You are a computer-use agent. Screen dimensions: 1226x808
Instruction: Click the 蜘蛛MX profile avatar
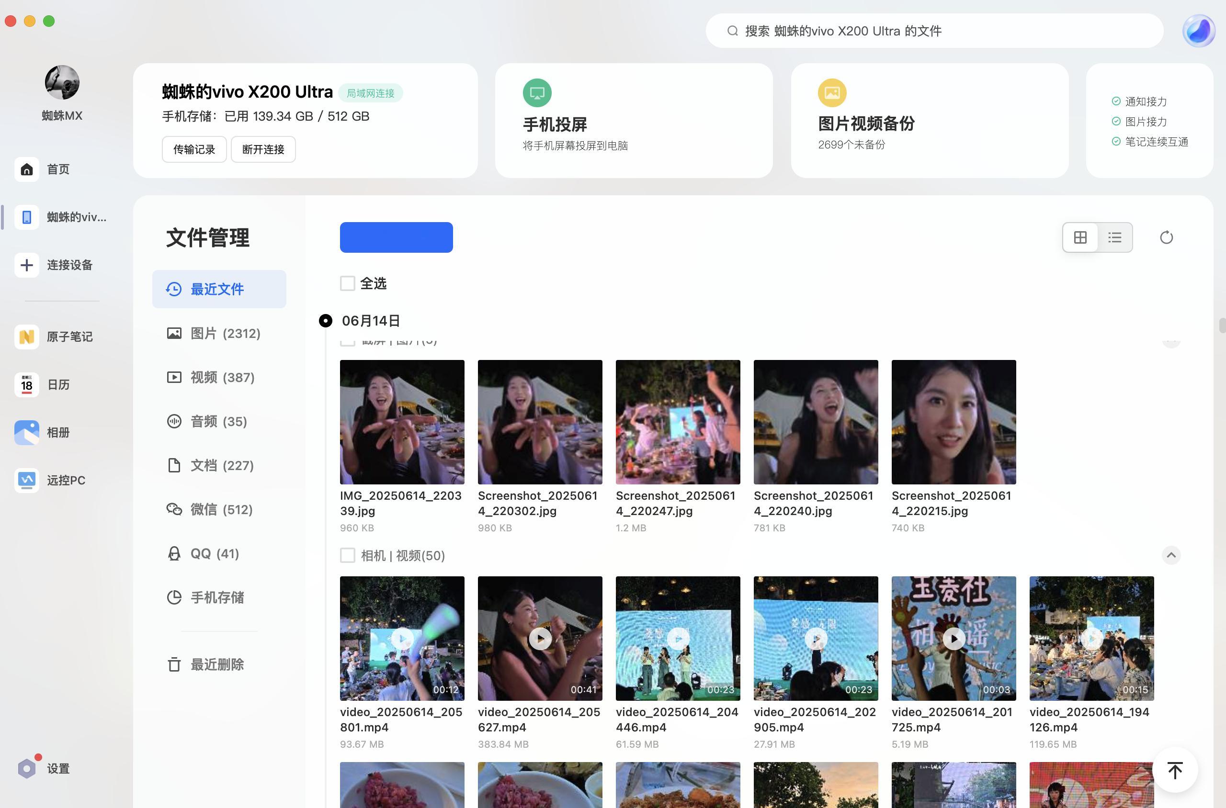point(62,82)
